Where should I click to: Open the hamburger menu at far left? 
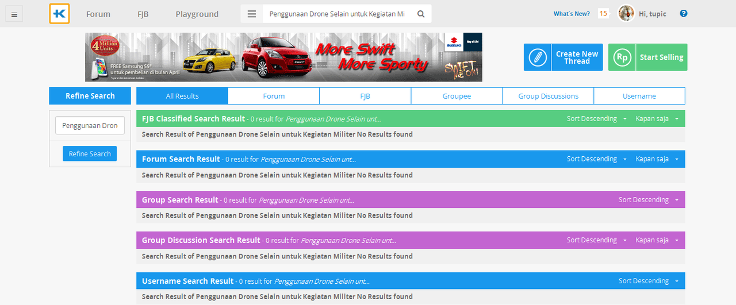(x=14, y=14)
